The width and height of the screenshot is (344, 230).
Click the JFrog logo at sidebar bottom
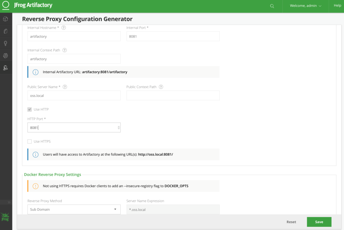(x=5, y=217)
